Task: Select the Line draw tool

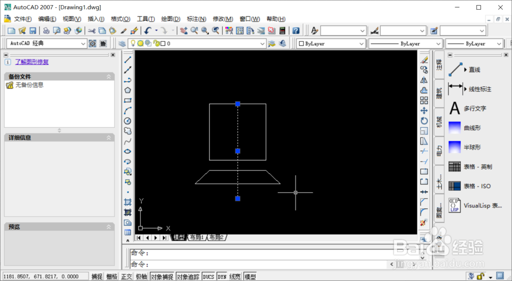Action: point(127,60)
